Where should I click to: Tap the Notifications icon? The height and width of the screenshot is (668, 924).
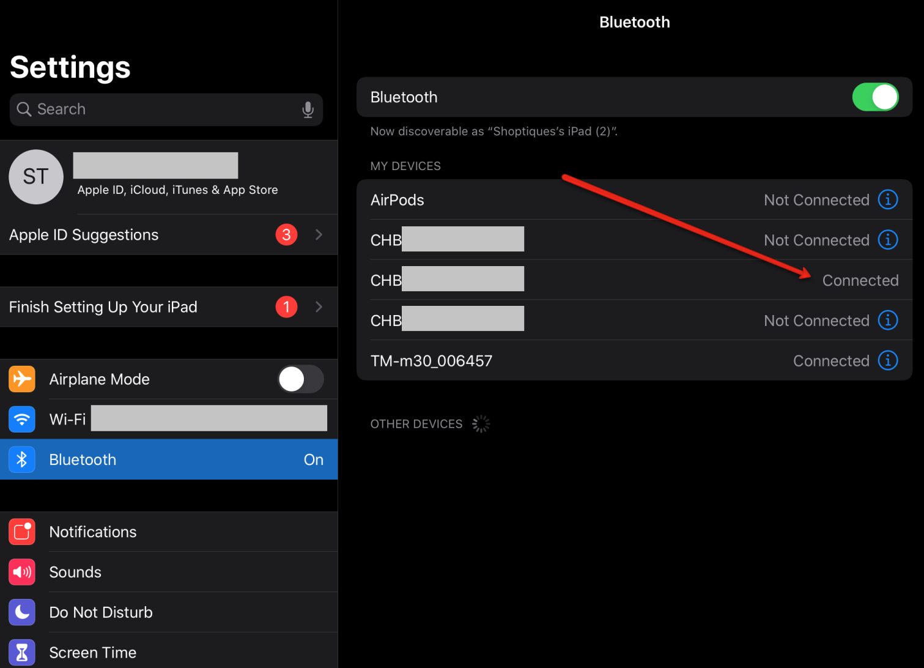22,532
